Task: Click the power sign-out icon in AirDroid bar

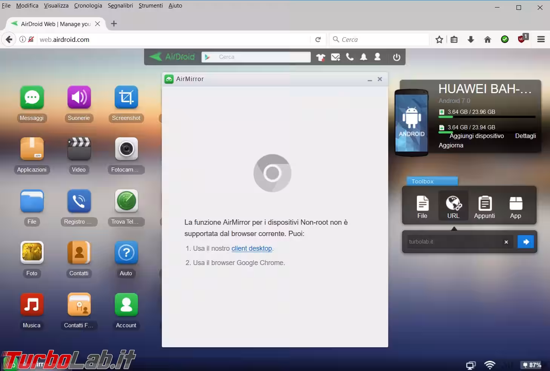Action: 396,57
